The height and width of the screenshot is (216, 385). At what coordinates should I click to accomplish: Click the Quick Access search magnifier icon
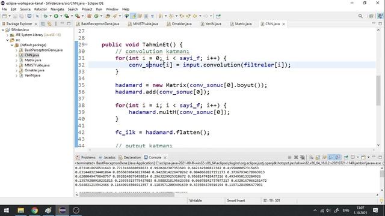click(x=360, y=16)
